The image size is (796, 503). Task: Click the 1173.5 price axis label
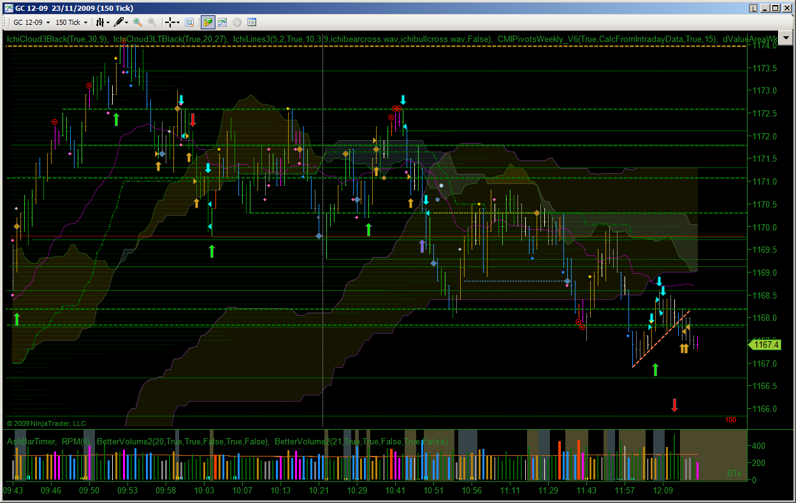(765, 68)
